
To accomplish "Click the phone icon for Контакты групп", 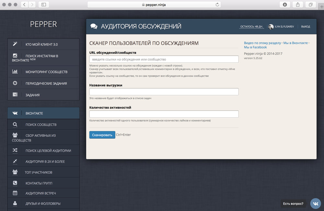I will coord(15,183).
